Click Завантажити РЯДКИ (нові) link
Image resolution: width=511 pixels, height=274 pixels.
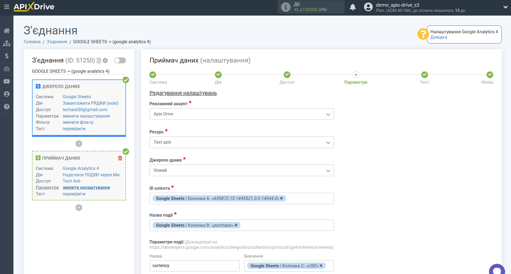pos(91,103)
